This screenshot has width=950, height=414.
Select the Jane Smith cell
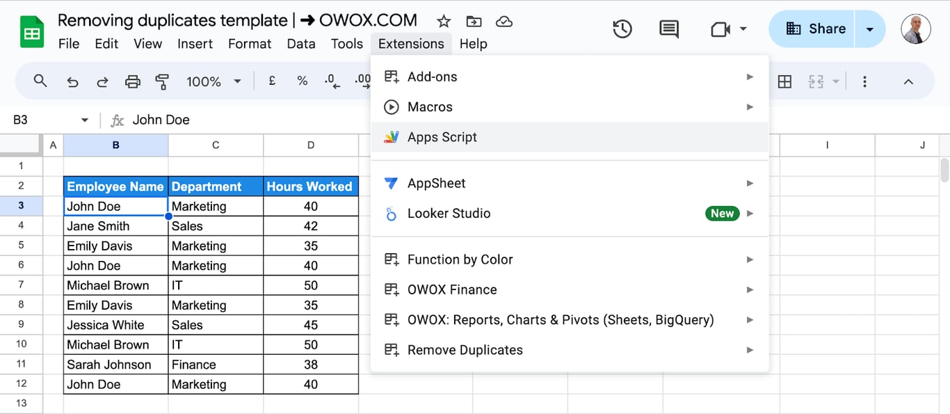coord(115,226)
